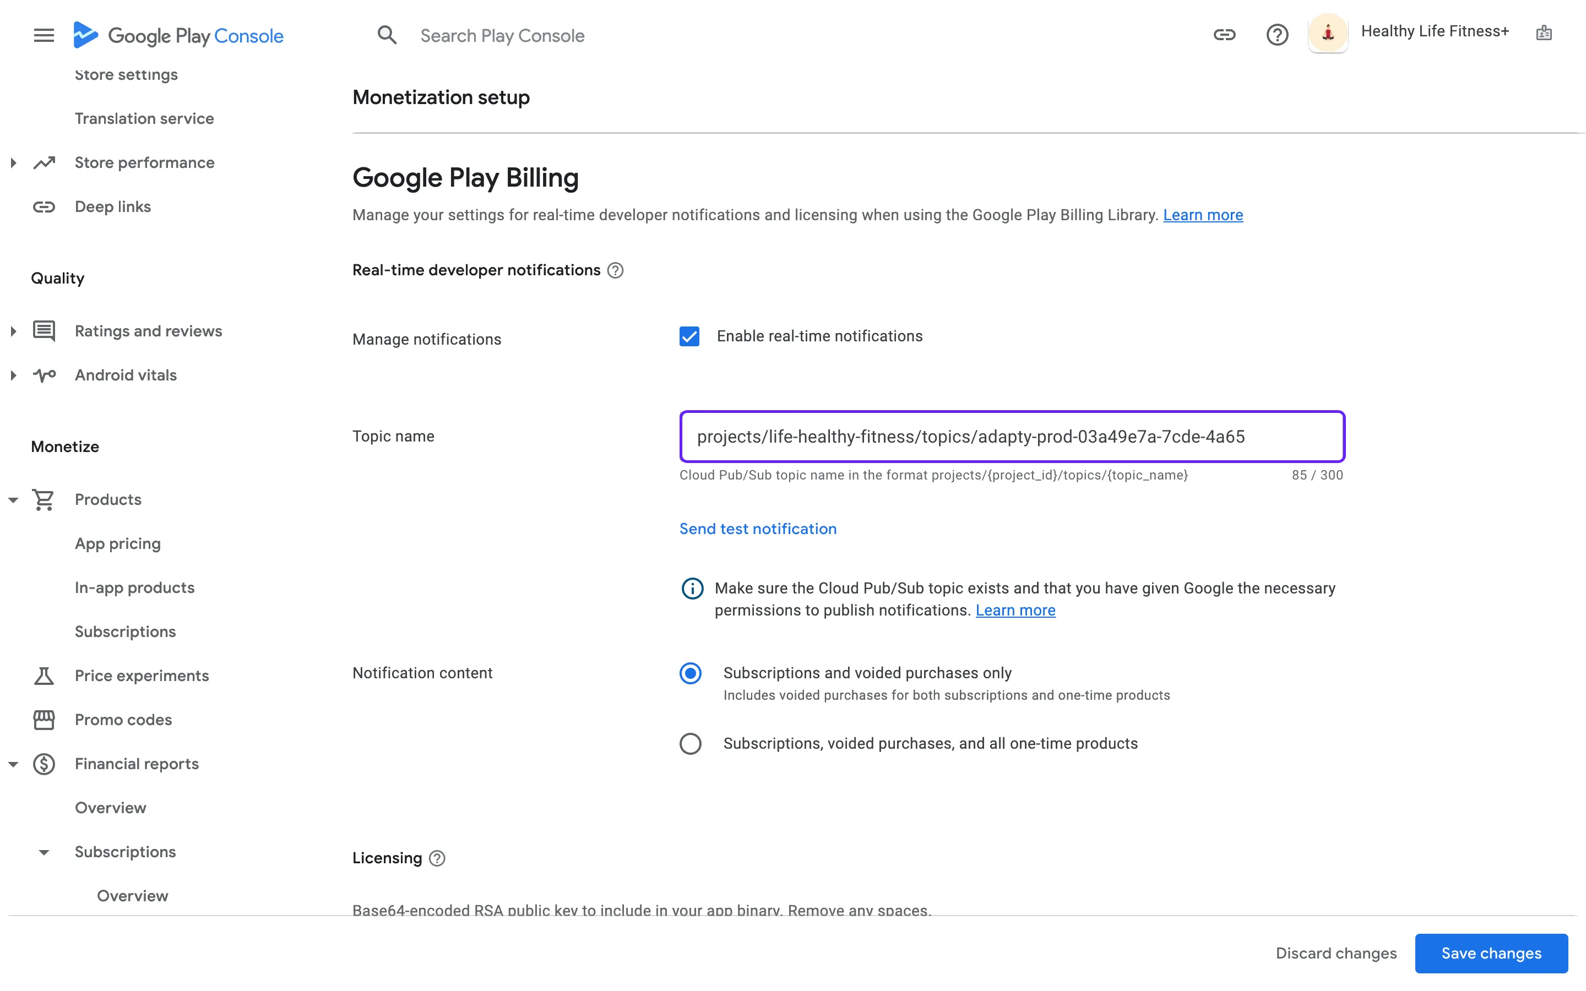
Task: Select Subscriptions and voided purchases only
Action: [x=690, y=674]
